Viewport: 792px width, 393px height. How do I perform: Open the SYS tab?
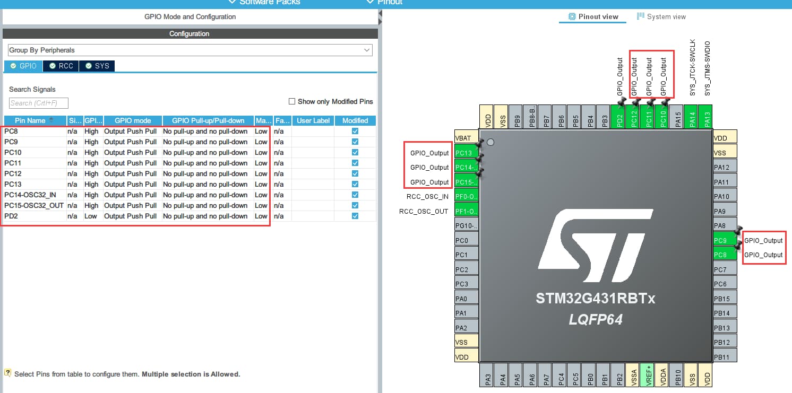coord(97,66)
